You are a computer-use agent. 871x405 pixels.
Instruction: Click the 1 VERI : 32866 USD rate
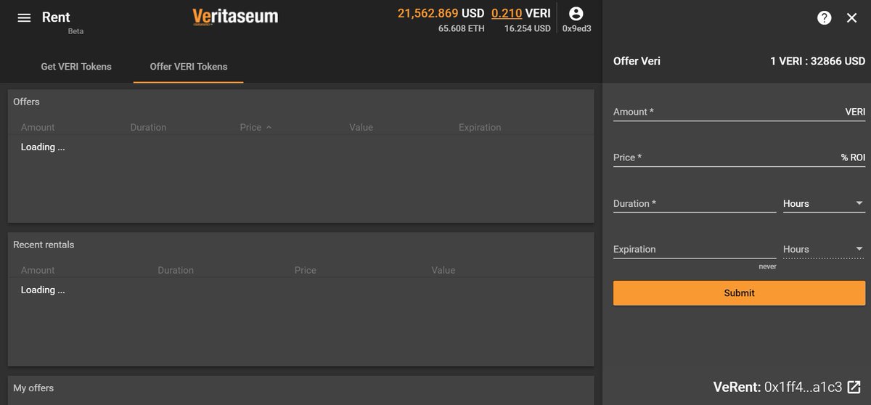coord(817,62)
